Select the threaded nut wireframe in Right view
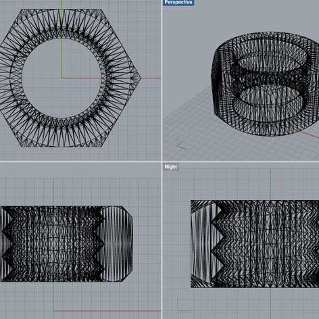The image size is (319, 319). coord(255,244)
